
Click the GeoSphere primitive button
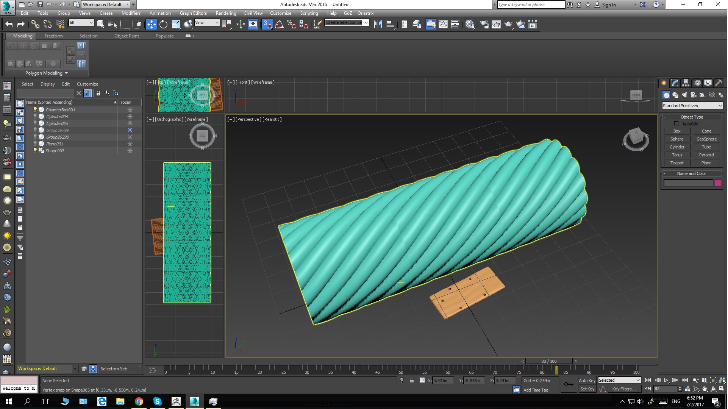[x=706, y=139]
